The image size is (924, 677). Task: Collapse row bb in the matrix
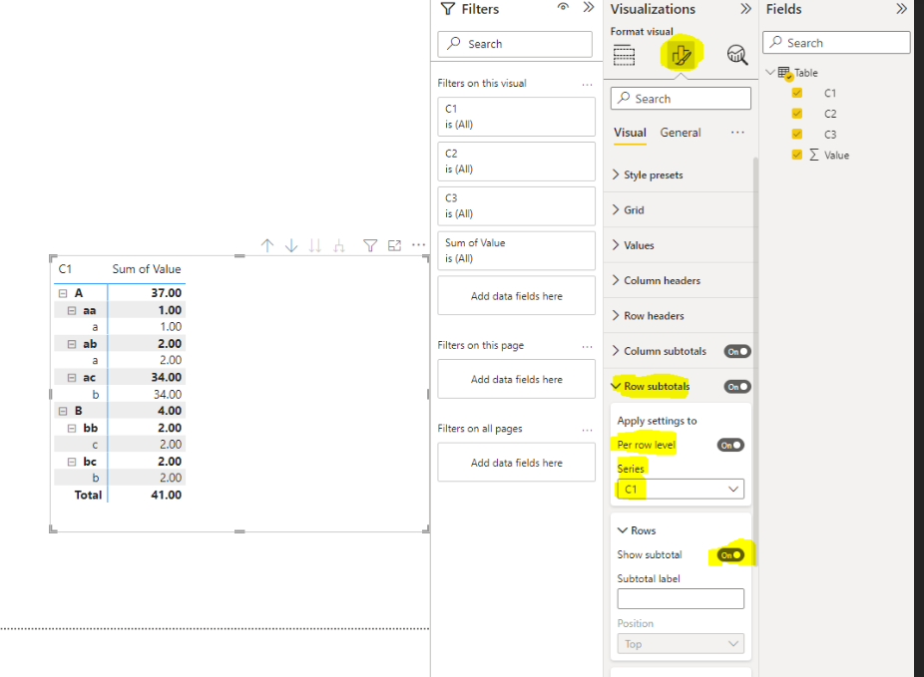pyautogui.click(x=72, y=428)
